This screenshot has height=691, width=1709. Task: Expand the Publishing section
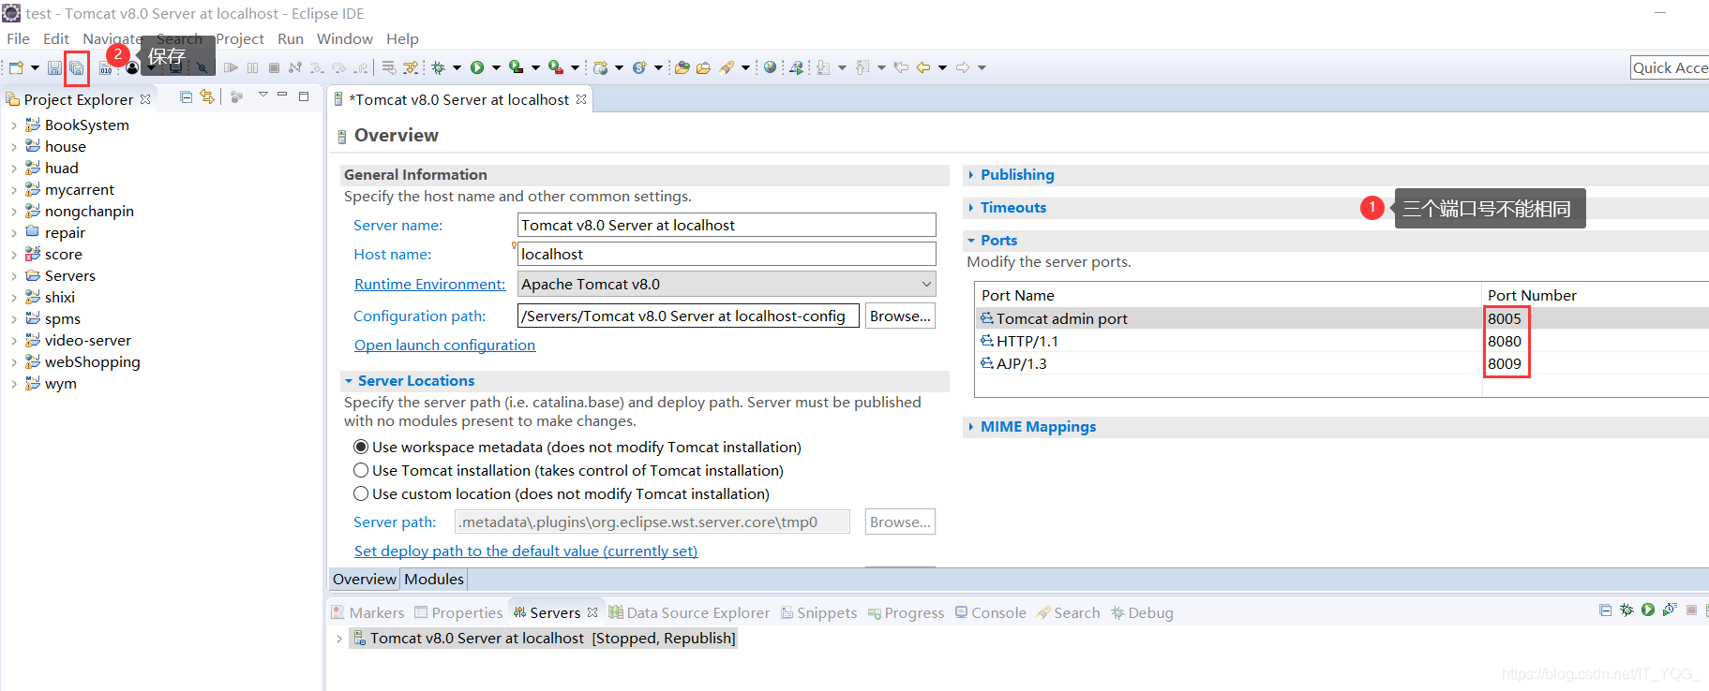coord(971,175)
